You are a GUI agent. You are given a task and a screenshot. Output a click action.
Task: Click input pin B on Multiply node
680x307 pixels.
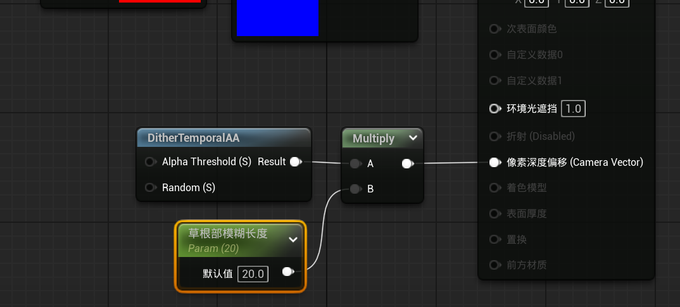[x=355, y=189]
